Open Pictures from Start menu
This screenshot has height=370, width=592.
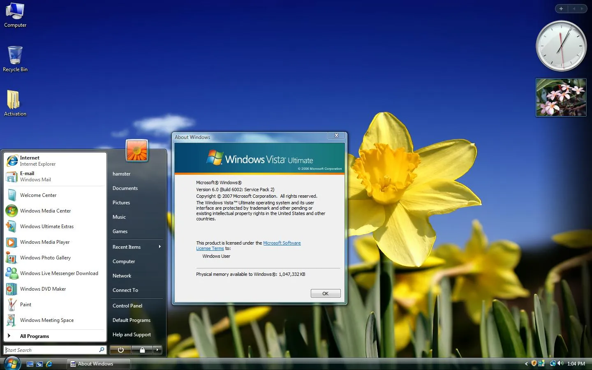(137, 203)
